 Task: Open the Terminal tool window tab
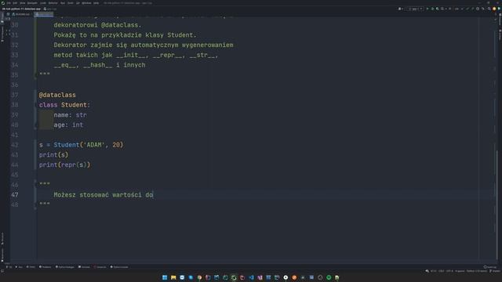pyautogui.click(x=84, y=267)
